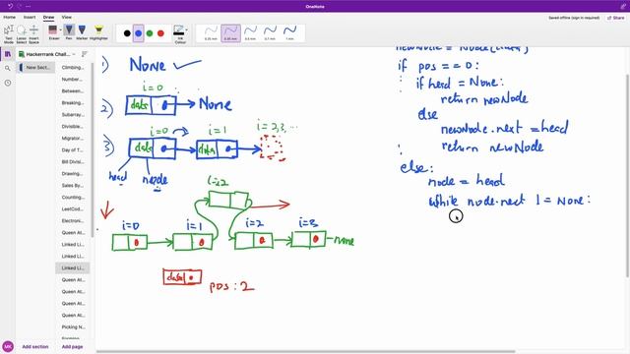This screenshot has height=354, width=630.
Task: Click the sort pages icon
Action: click(x=84, y=54)
